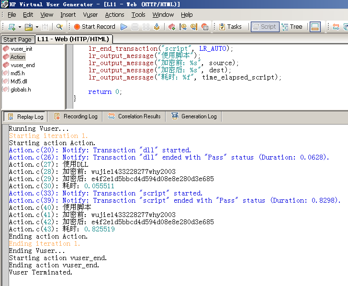Viewport: 348px width, 286px height.
Task: Click the insert rendezvous icon
Action: pos(204,27)
